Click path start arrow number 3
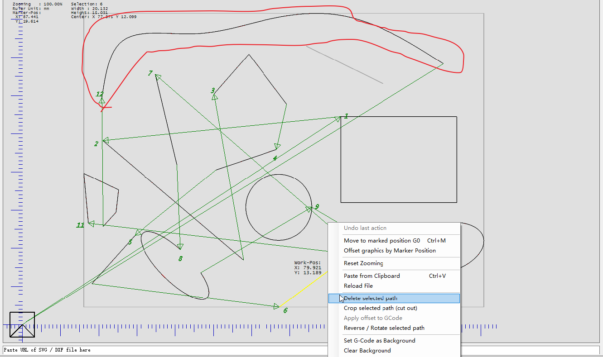Image resolution: width=603 pixels, height=357 pixels. pos(215,96)
